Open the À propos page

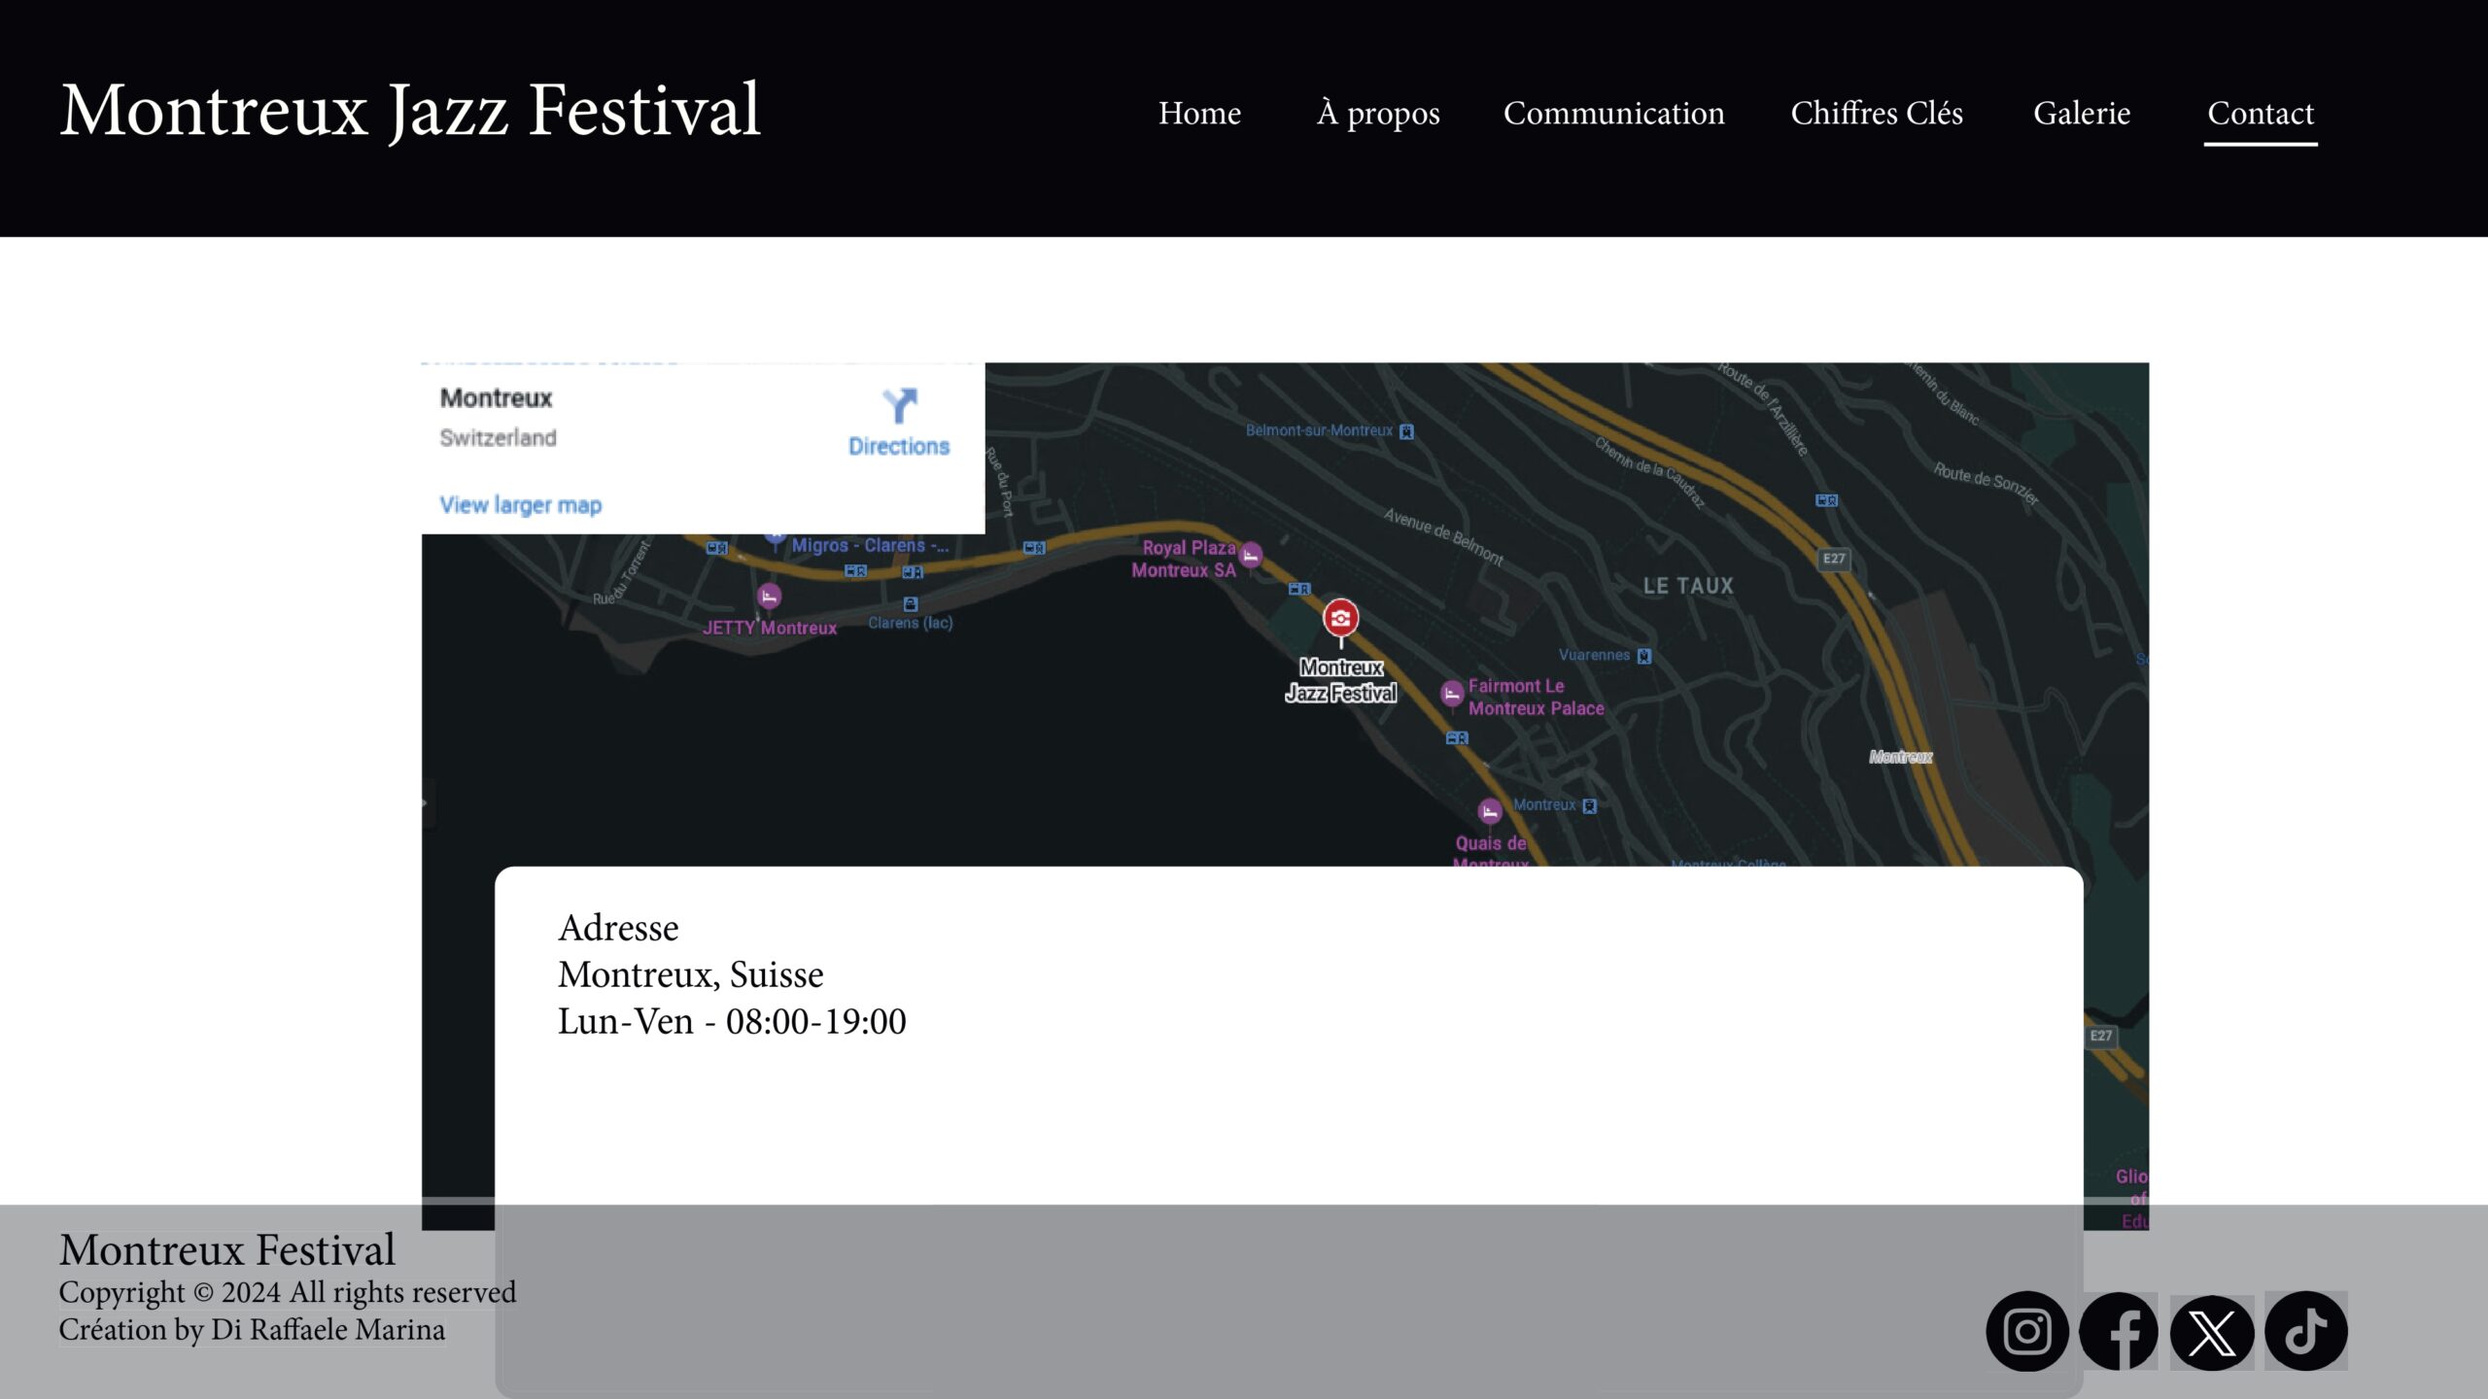[1377, 114]
